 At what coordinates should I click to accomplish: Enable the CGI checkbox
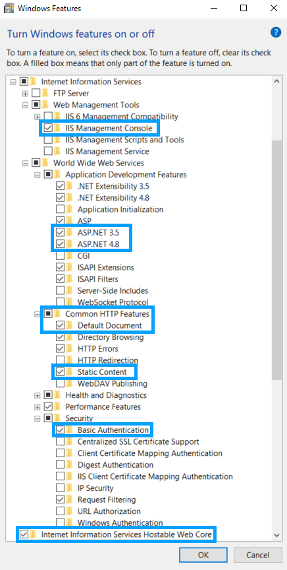[x=60, y=256]
